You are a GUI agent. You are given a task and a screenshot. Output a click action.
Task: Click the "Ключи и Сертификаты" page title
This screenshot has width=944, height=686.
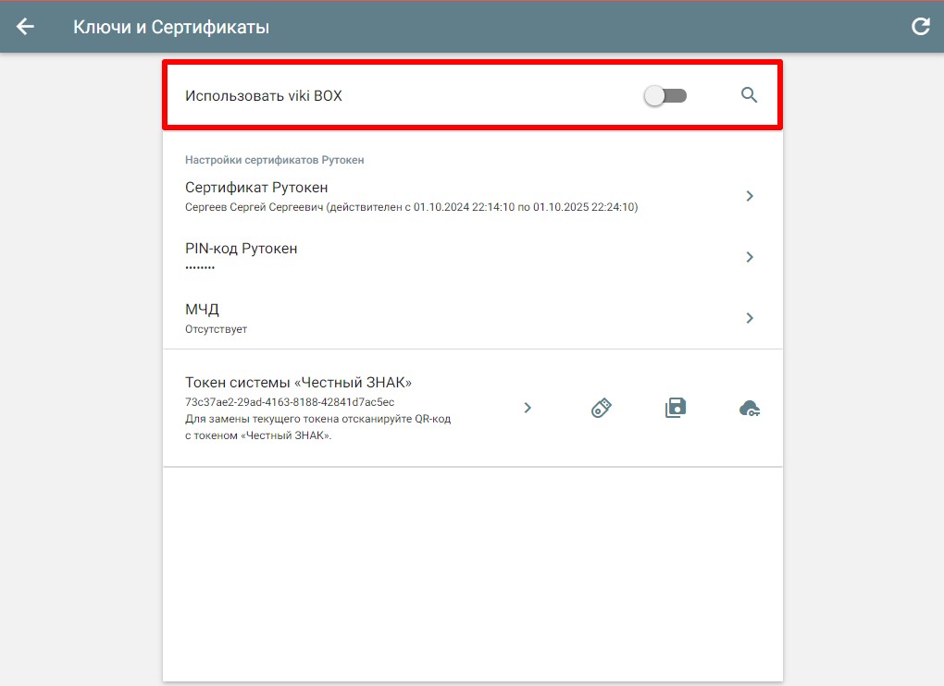(x=171, y=27)
